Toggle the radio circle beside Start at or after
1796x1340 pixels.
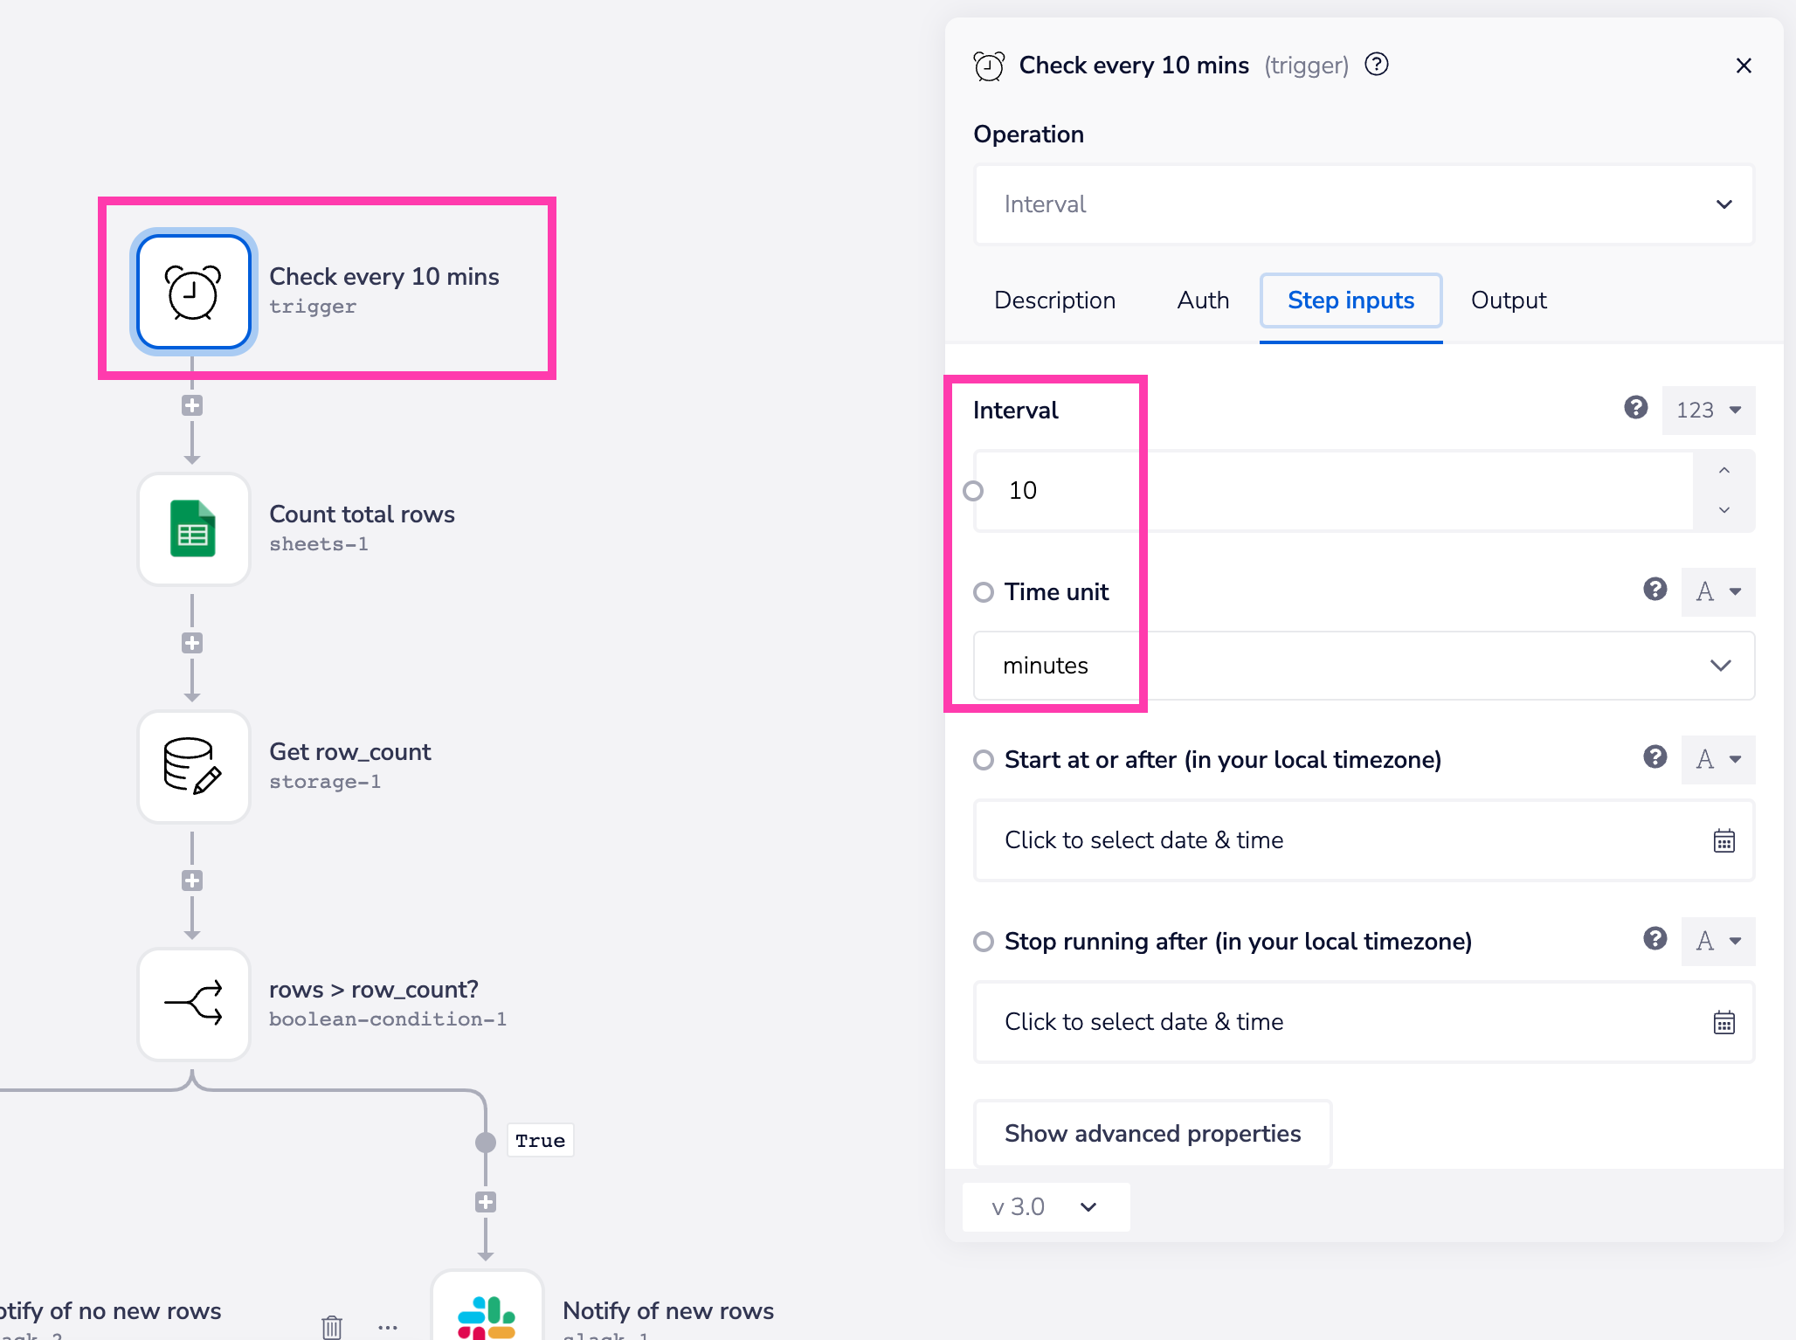click(984, 760)
